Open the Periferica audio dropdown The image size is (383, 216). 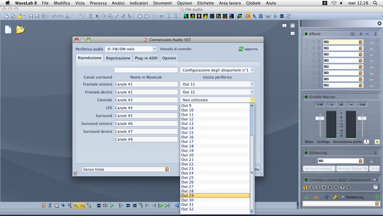coord(131,49)
